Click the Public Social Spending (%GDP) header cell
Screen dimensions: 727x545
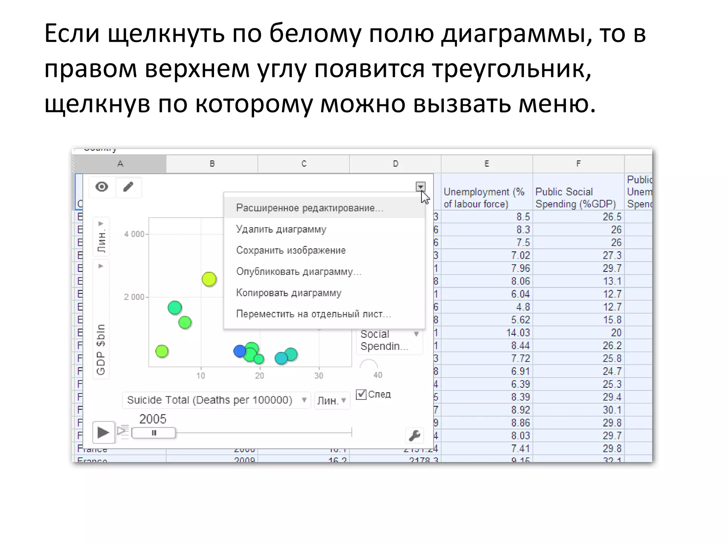click(578, 192)
